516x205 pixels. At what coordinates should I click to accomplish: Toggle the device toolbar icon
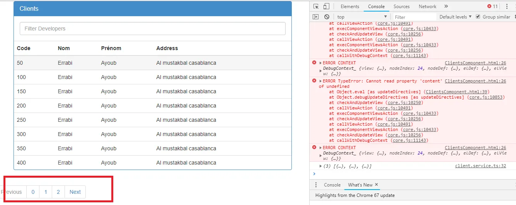pos(326,7)
